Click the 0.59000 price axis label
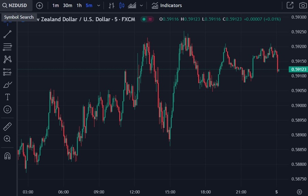Viewport: 308px width, 196px height. (x=299, y=105)
